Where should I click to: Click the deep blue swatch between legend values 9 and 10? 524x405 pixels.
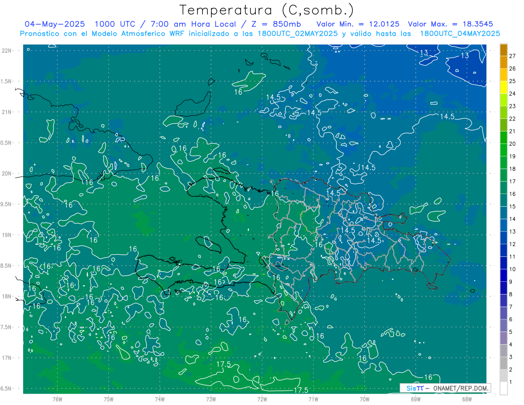(503, 276)
